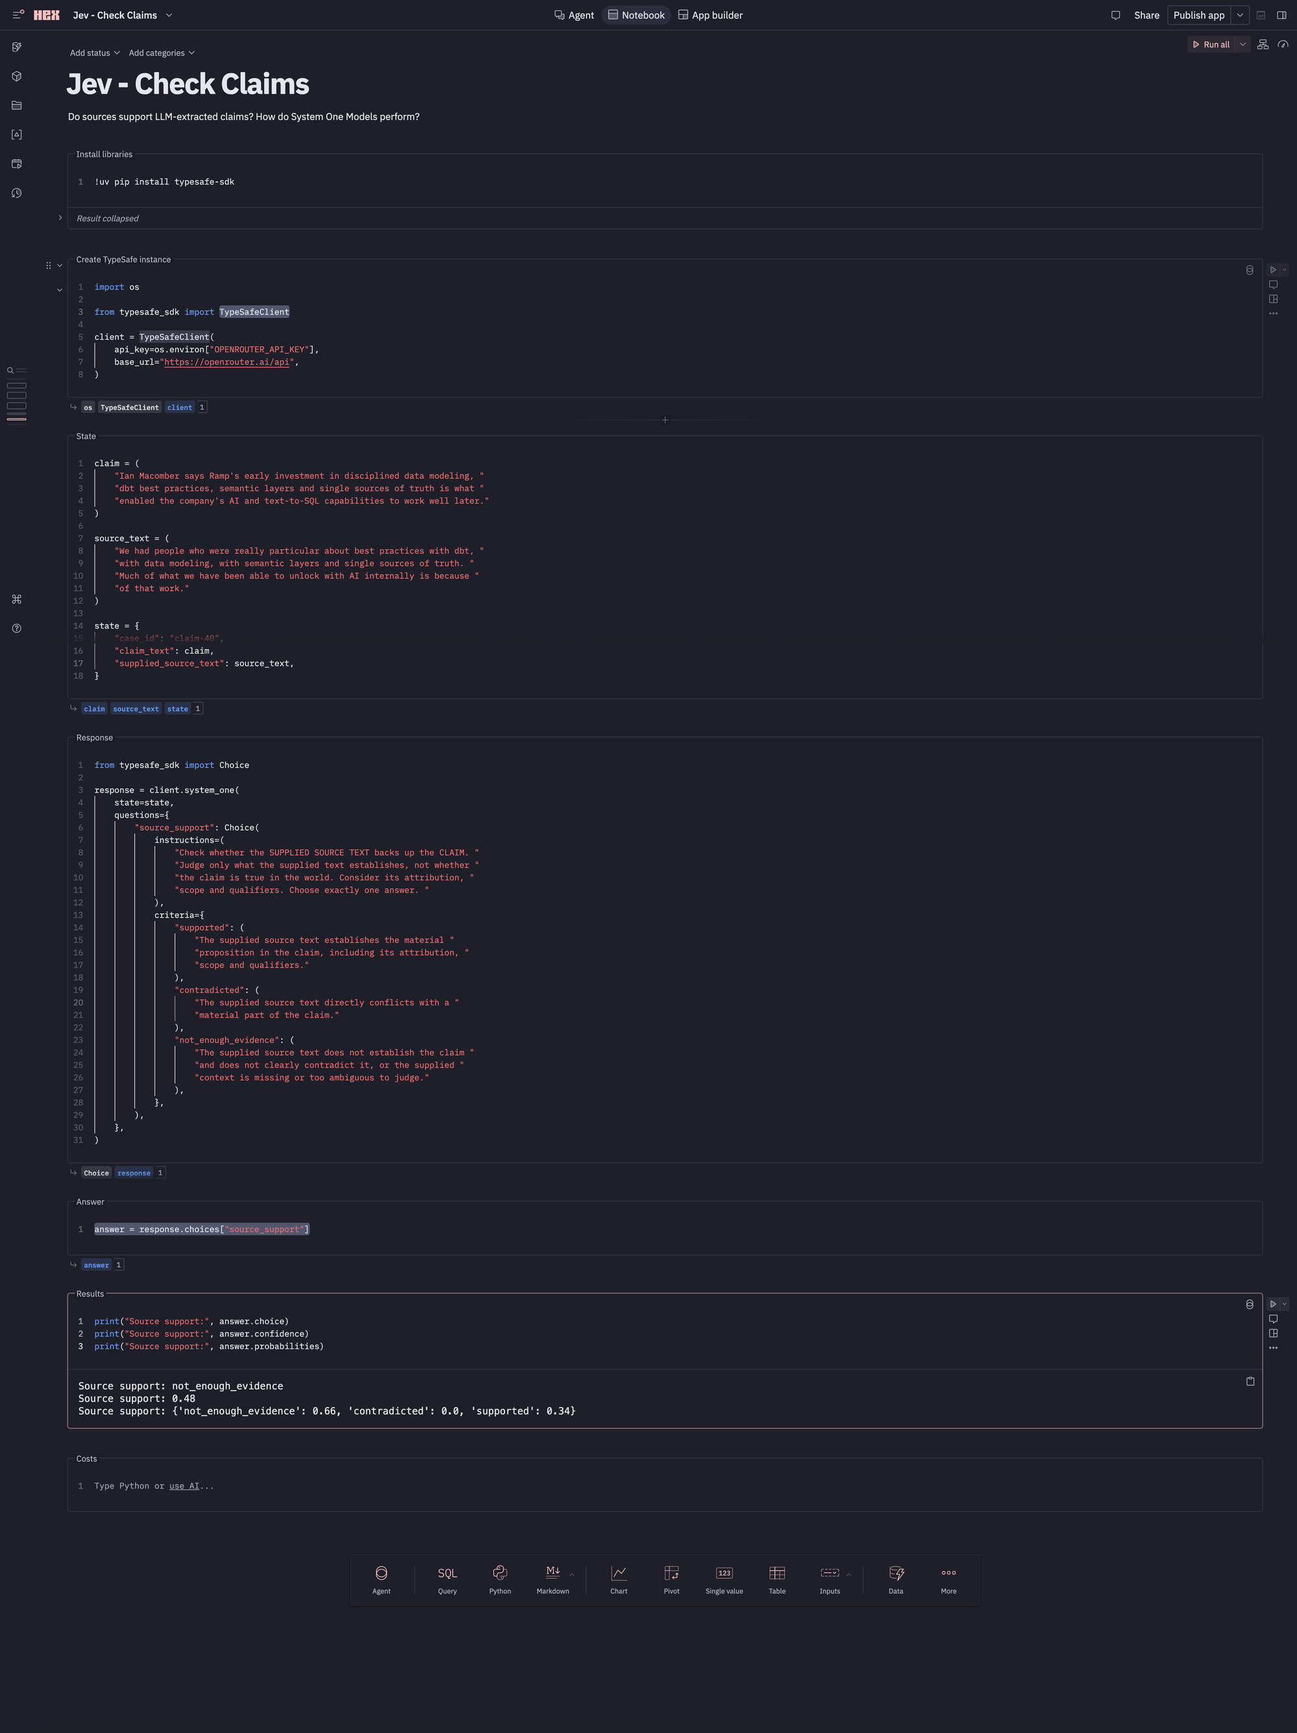Open the performance gauge icon
This screenshot has height=1733, width=1297.
1283,45
